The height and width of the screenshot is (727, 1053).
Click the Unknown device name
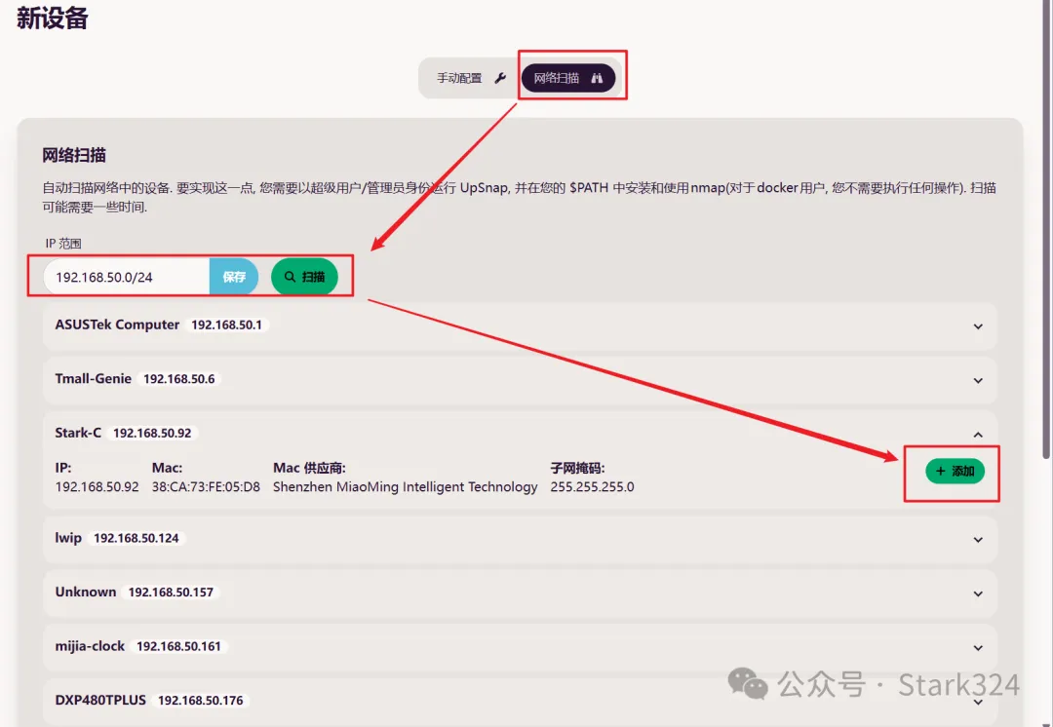point(85,593)
